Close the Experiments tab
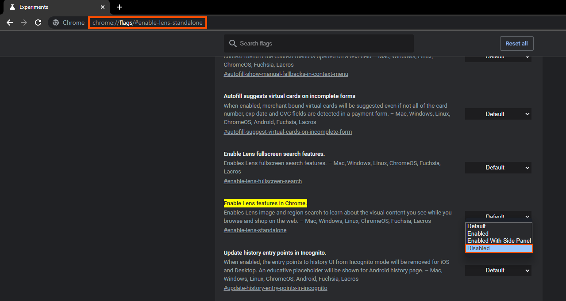566x301 pixels. (x=103, y=7)
